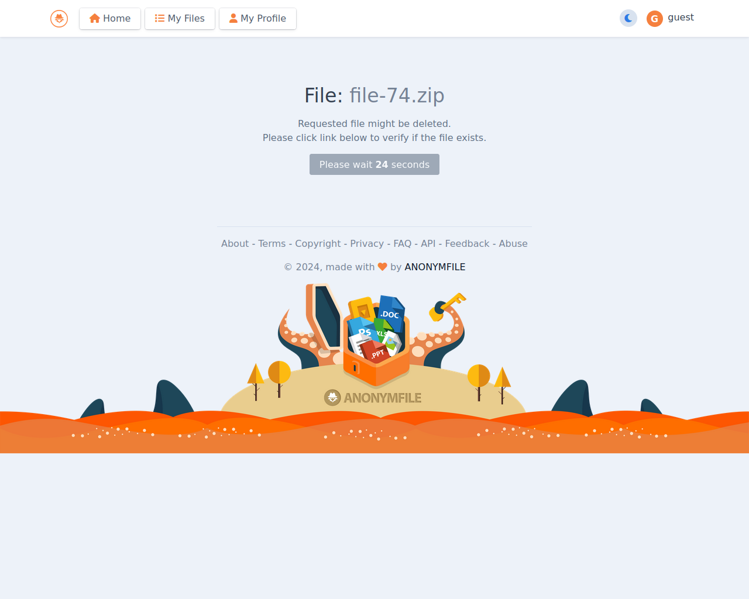Go to the My Profile page
The height and width of the screenshot is (599, 749).
tap(257, 19)
